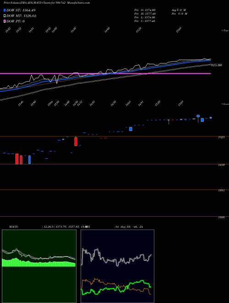The image size is (229, 303).
Task: Click the 'Pre H: 1577.40' value
Action: 145,14
